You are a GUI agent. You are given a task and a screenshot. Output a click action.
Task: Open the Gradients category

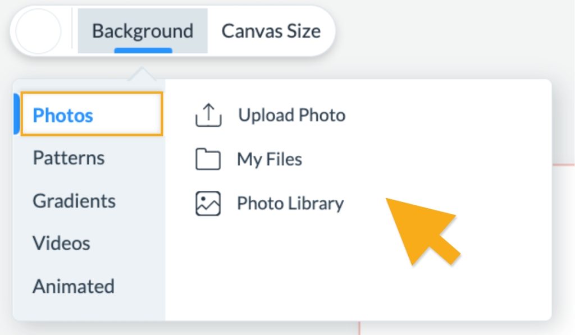click(x=74, y=201)
